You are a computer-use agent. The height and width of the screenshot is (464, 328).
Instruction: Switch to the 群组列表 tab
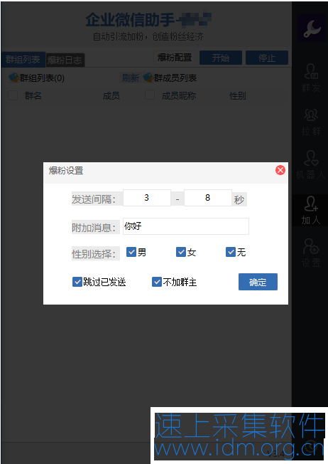pos(23,60)
